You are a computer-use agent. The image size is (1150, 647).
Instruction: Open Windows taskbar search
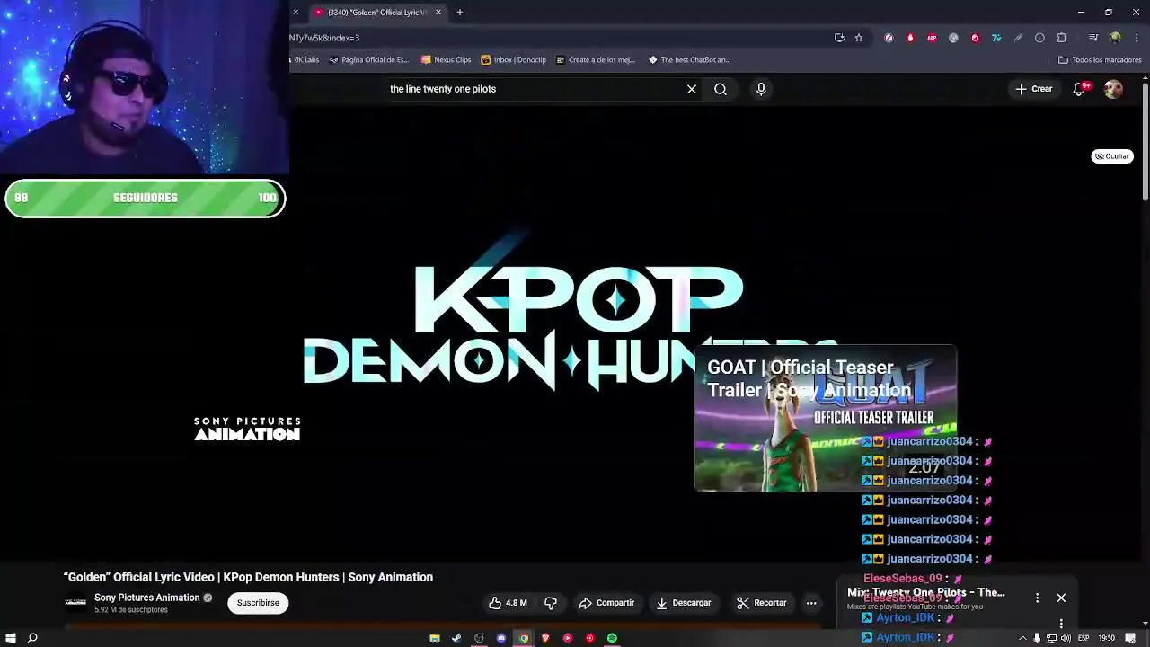click(32, 638)
